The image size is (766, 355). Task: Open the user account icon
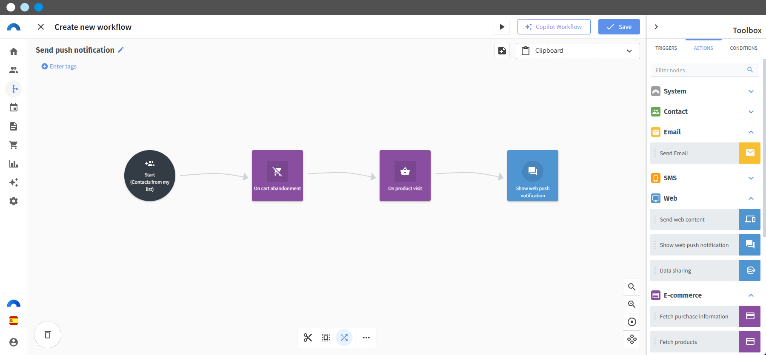coord(14,342)
